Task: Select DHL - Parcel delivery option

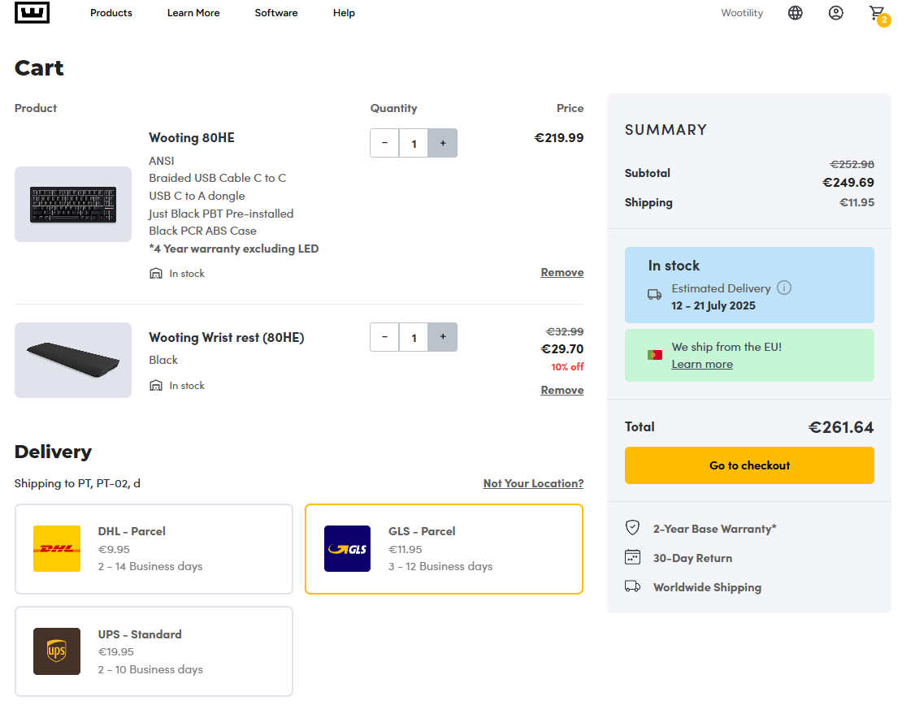Action: point(154,549)
